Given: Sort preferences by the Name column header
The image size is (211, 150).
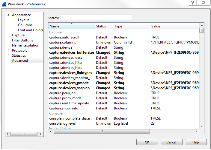Looking at the screenshot, I should [x=71, y=26].
